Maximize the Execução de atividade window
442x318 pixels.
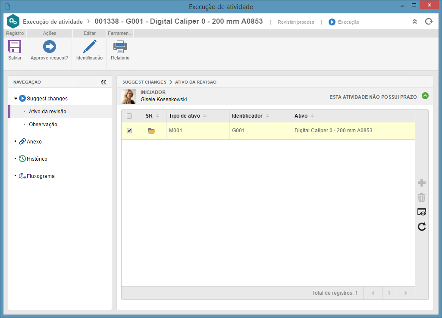[x=414, y=5]
